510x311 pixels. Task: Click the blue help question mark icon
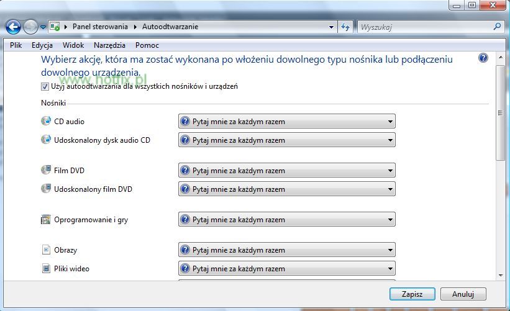click(483, 58)
